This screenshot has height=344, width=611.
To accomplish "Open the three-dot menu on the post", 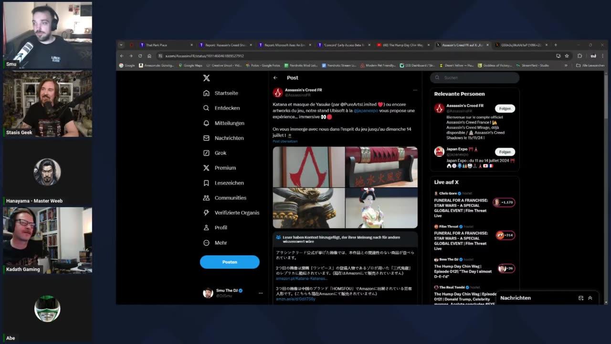I will (415, 90).
